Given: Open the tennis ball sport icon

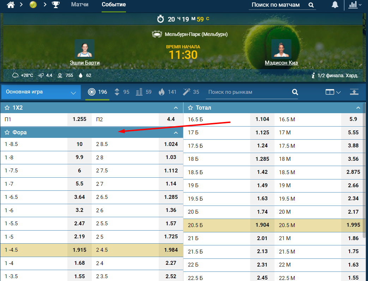Looking at the screenshot, I should (33, 5).
